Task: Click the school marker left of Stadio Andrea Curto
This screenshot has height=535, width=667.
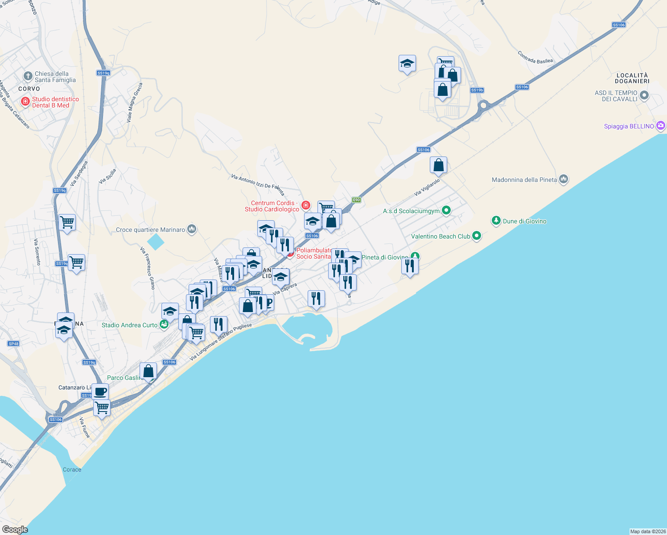Action: click(170, 312)
